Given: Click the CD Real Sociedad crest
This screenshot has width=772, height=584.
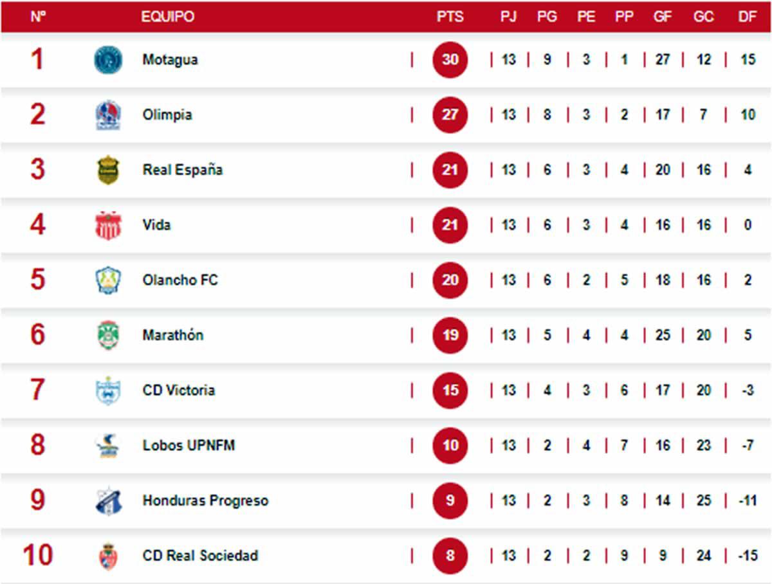Looking at the screenshot, I should coord(108,556).
